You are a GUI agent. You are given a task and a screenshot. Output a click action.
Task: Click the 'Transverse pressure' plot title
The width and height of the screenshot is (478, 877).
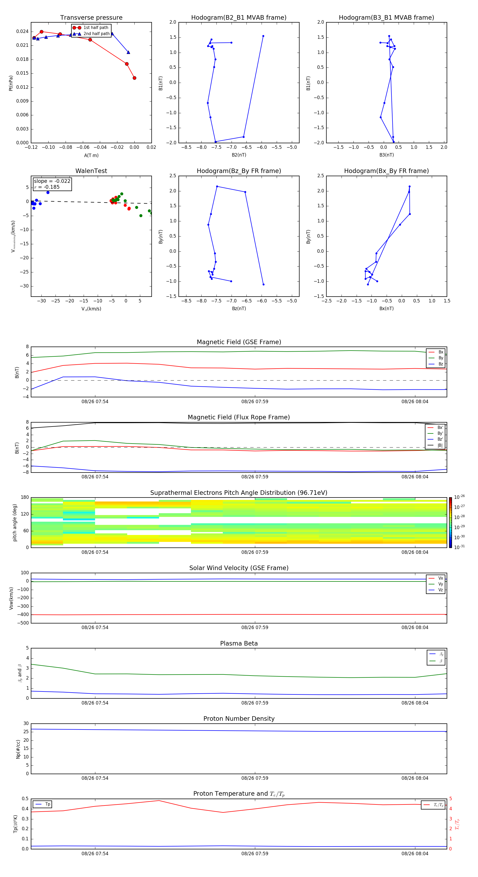tap(91, 18)
